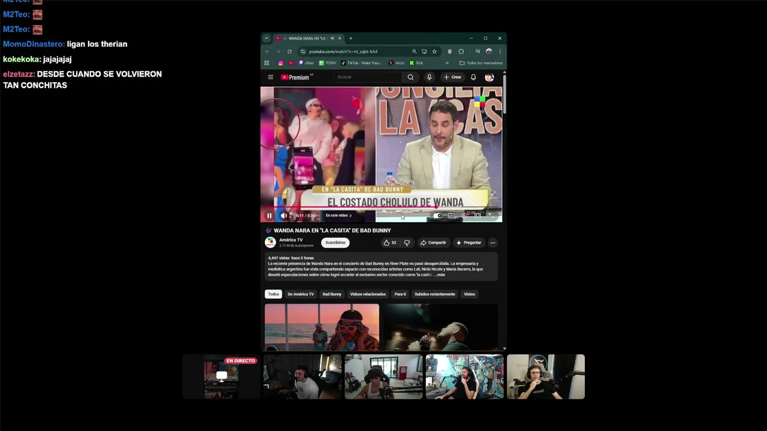The width and height of the screenshot is (767, 431).
Task: Enter fullscreen in the video player
Action: pos(491,215)
